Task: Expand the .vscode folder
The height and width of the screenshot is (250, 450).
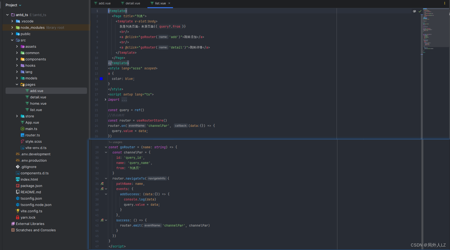Action: coord(12,21)
